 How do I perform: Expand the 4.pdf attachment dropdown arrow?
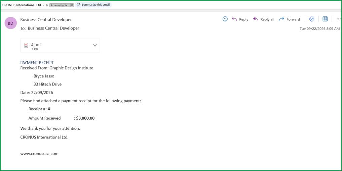tap(95, 45)
